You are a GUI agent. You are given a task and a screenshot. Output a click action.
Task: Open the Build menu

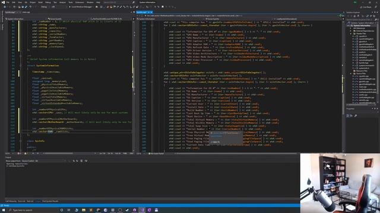(40, 2)
